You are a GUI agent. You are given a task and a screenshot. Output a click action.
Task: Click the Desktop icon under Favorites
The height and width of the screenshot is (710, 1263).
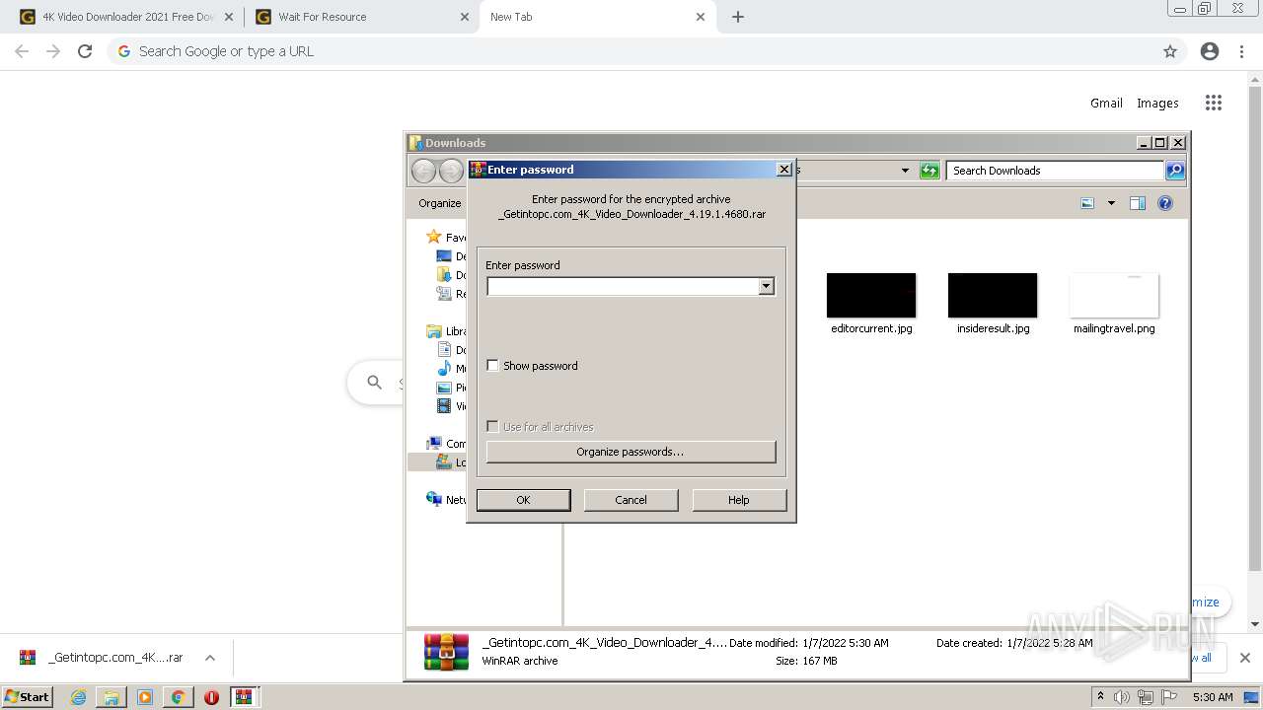pos(444,256)
